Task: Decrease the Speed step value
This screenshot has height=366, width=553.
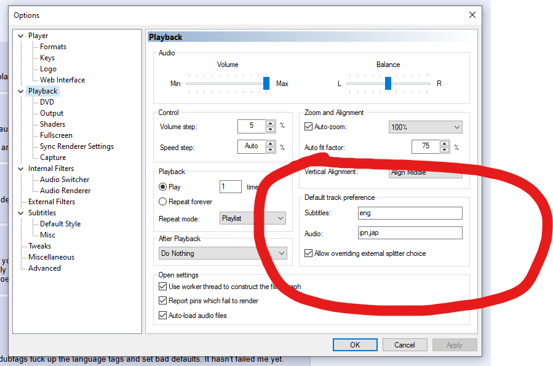Action: pos(271,149)
